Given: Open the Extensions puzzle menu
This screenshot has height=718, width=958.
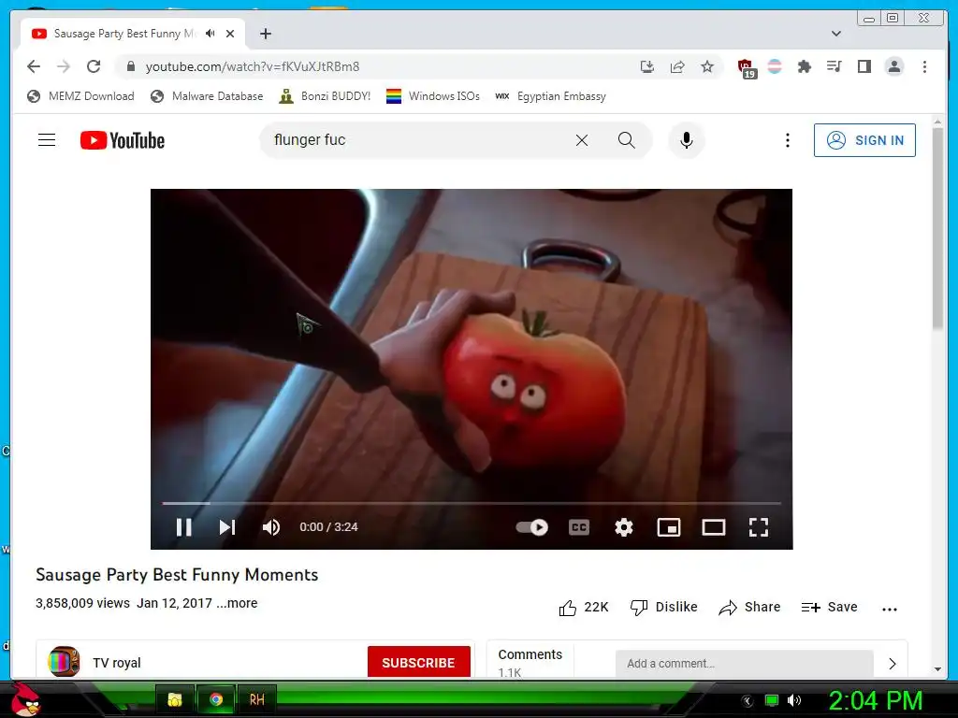Looking at the screenshot, I should (x=804, y=66).
